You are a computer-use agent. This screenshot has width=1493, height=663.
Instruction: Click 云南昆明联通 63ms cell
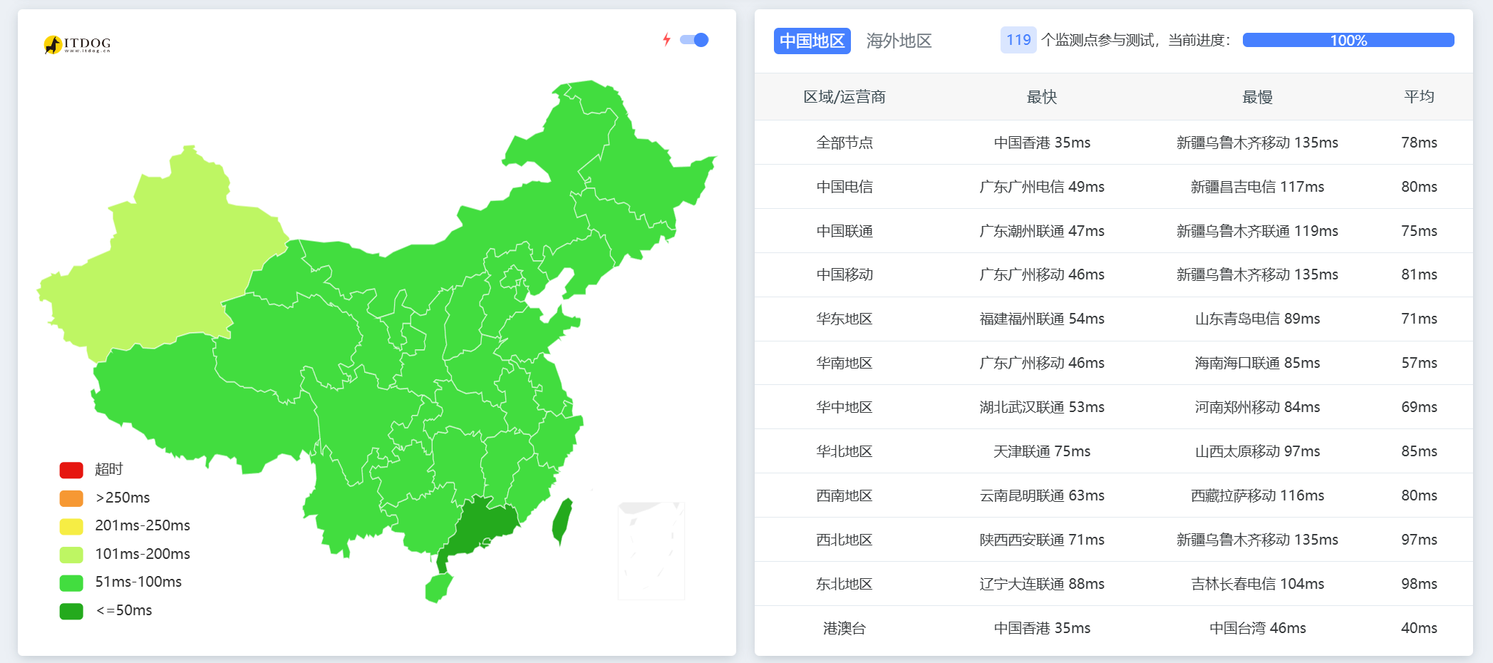coord(1042,495)
